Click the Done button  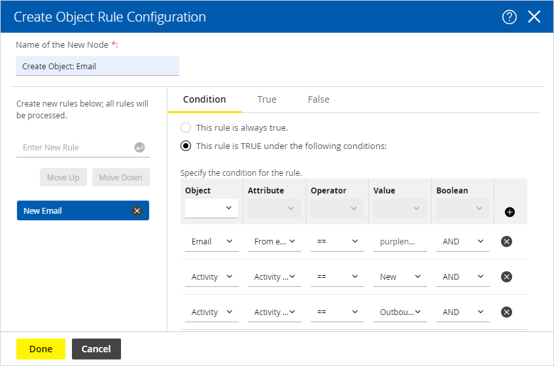point(41,349)
